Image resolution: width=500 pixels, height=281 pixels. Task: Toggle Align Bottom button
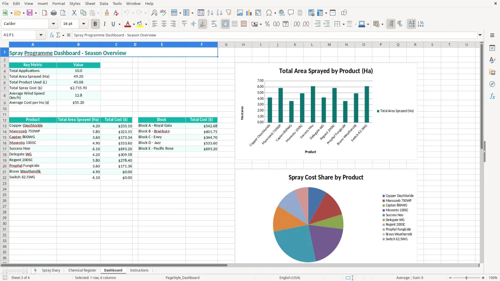coord(202,24)
